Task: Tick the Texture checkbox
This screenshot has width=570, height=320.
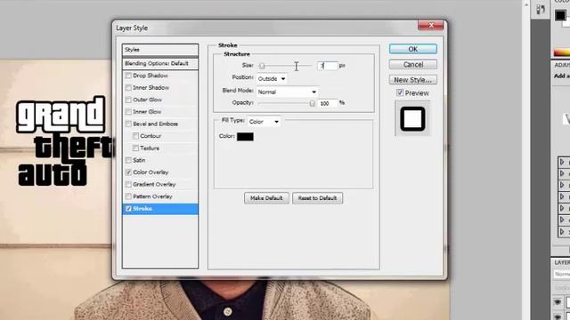Action: click(135, 148)
